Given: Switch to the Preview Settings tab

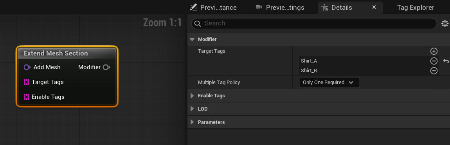Looking at the screenshot, I should point(280,7).
